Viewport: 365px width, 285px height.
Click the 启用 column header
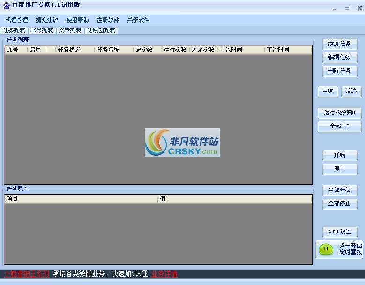tap(37, 50)
